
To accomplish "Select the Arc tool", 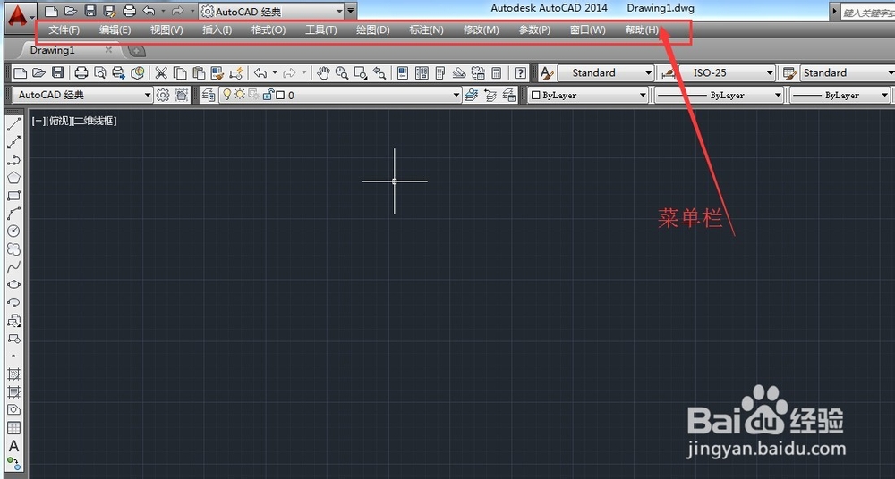I will click(13, 214).
